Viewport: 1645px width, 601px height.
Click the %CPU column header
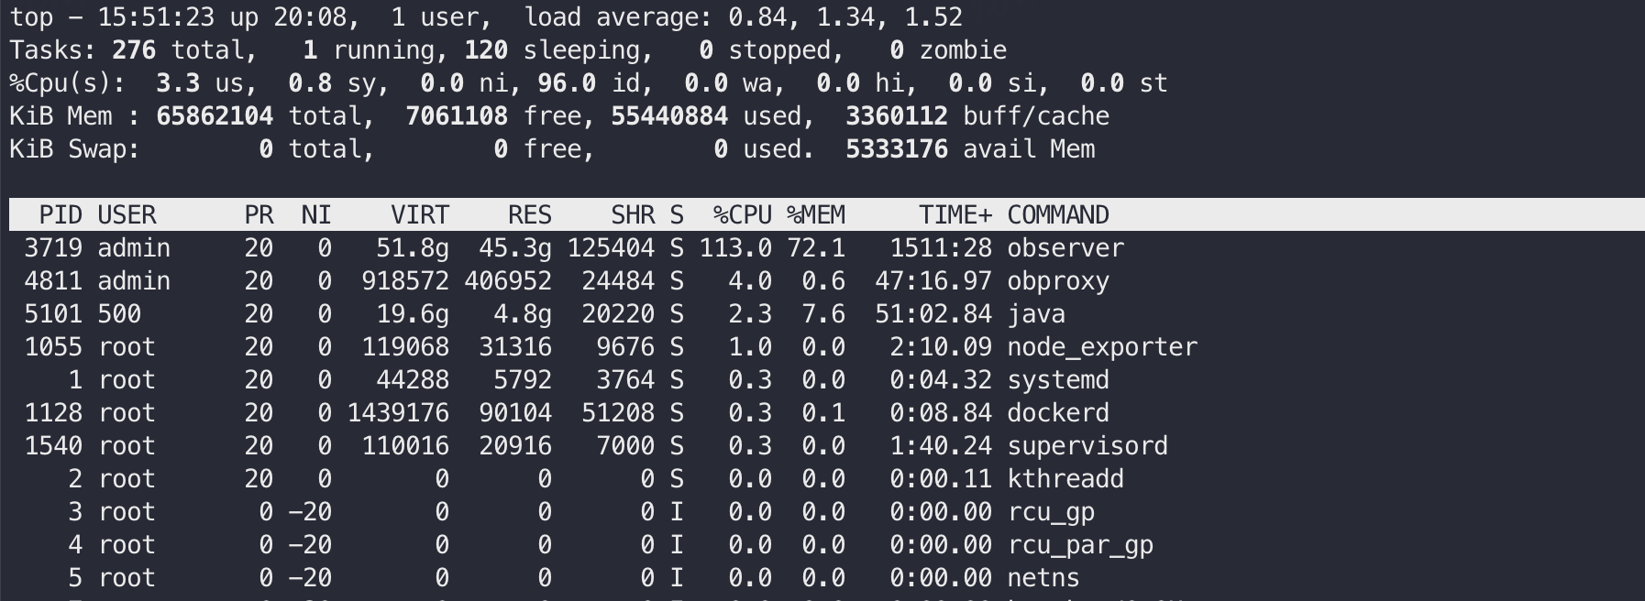point(743,215)
